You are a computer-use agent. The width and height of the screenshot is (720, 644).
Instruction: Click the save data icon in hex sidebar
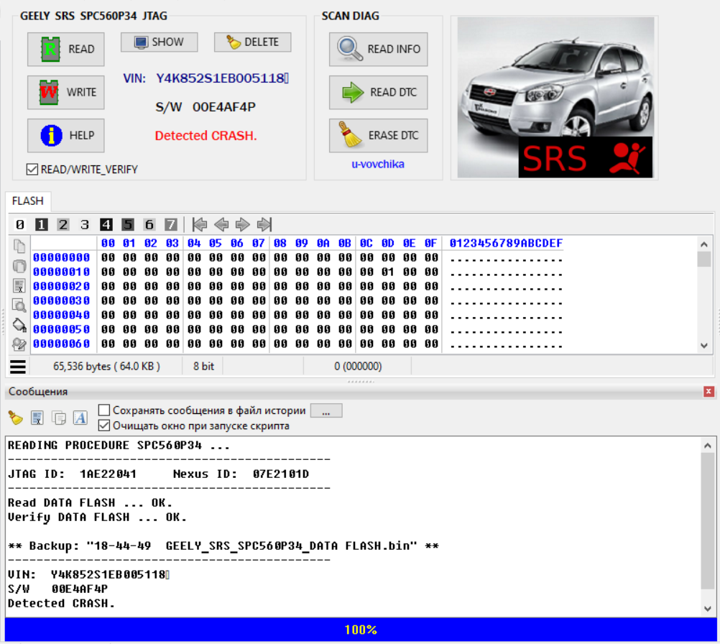[19, 286]
